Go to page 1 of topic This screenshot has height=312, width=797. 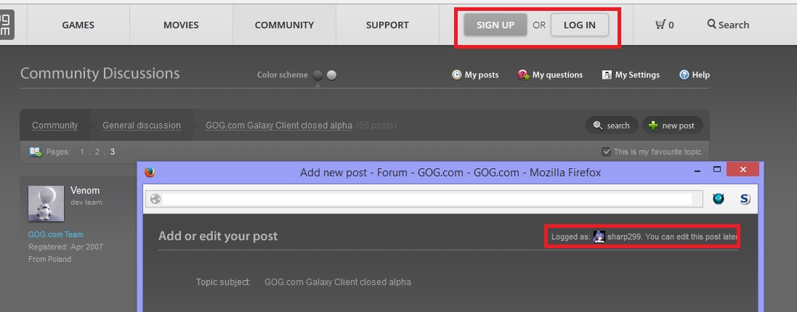point(82,152)
